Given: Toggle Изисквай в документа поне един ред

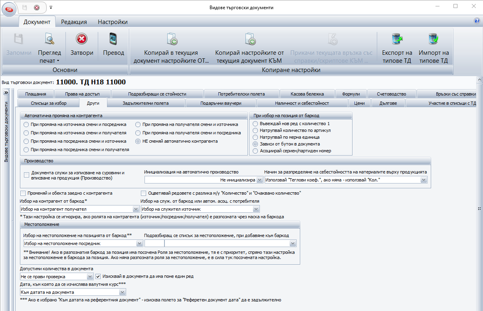Looking at the screenshot, I should pos(98,276).
